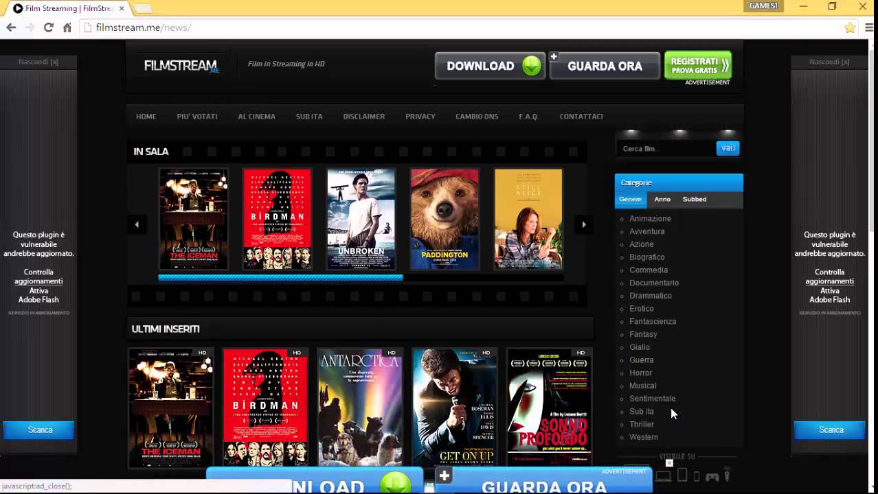Click the green arrow on the Download banner

tap(531, 66)
